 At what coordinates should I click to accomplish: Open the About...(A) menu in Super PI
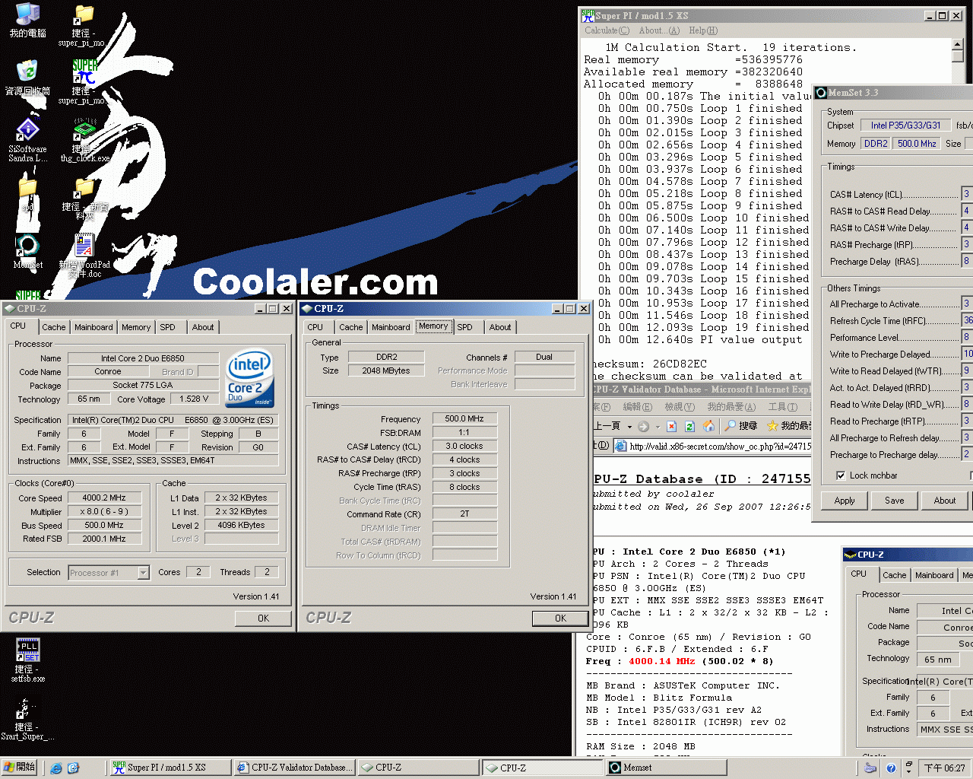(659, 30)
